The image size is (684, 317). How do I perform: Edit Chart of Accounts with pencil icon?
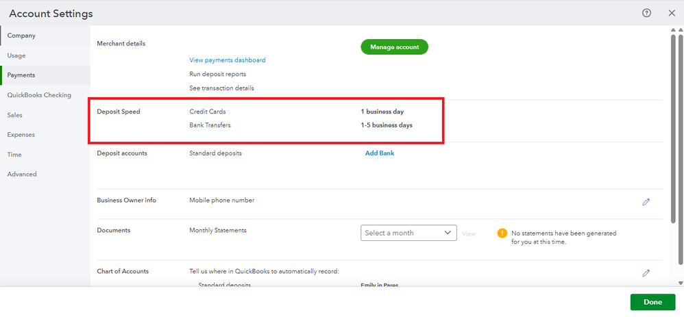[646, 273]
